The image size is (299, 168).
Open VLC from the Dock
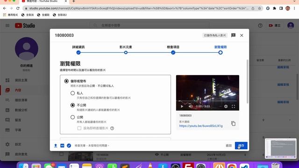[x=150, y=165]
